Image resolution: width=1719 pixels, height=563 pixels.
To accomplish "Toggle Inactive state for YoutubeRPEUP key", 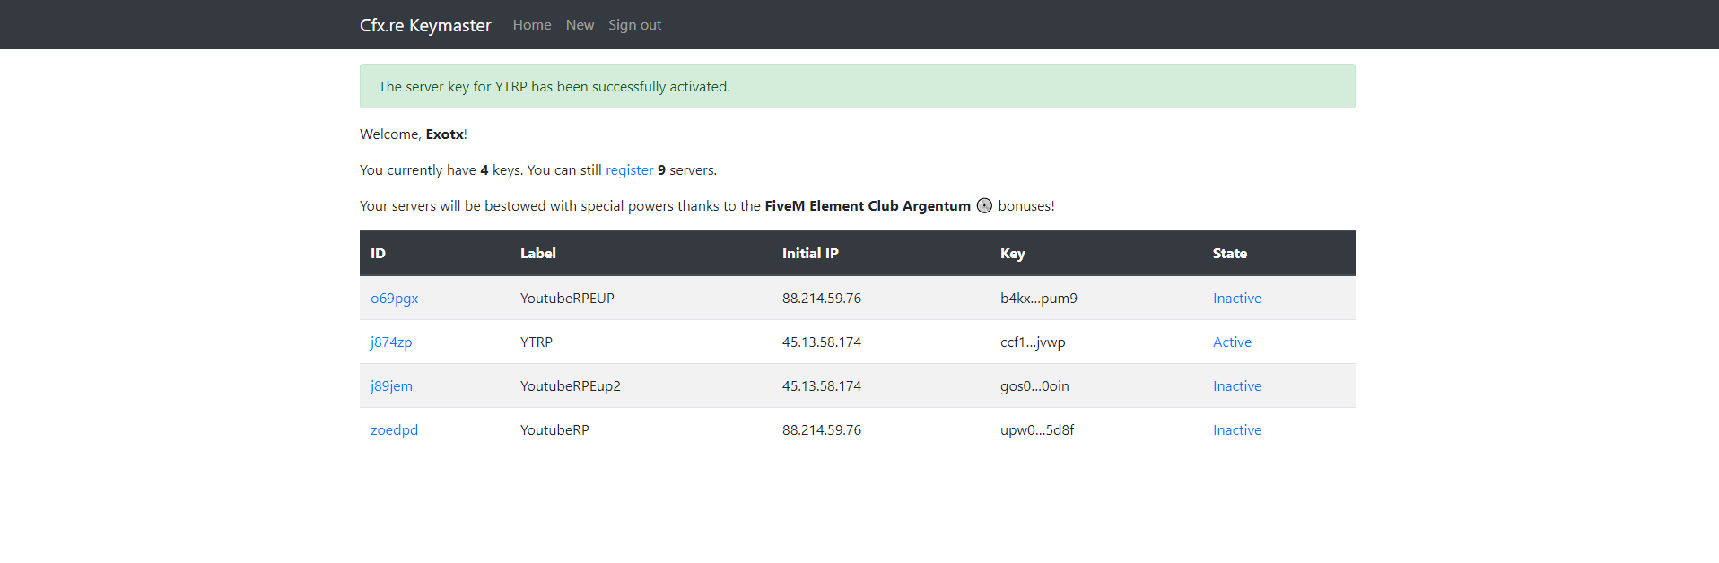I will [1236, 299].
